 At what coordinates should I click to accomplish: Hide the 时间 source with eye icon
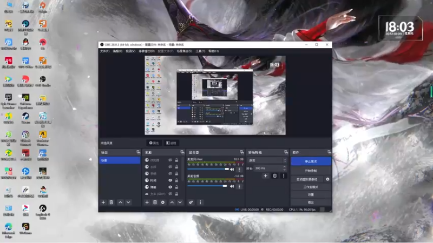170,180
